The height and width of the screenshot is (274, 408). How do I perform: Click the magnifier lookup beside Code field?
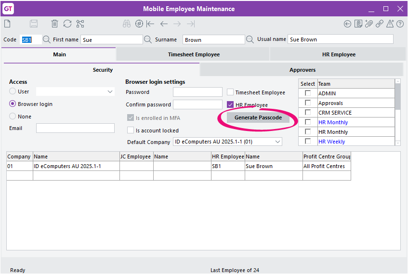tap(47, 39)
